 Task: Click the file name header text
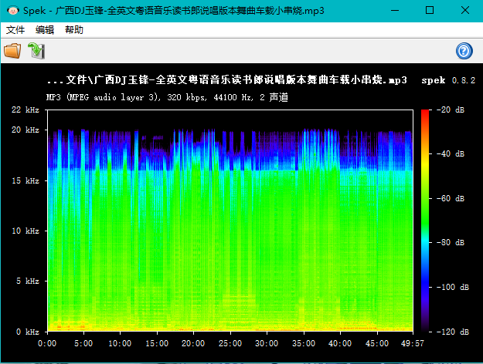click(x=227, y=80)
